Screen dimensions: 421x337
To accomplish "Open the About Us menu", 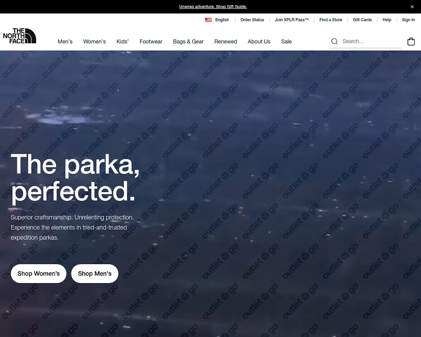I will click(259, 42).
